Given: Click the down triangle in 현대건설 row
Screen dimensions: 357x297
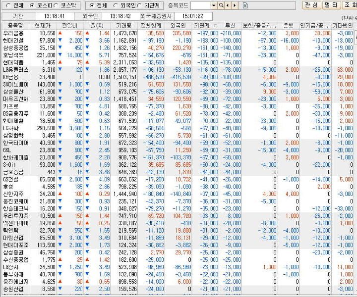Looking at the screenshot, I should tap(60, 40).
